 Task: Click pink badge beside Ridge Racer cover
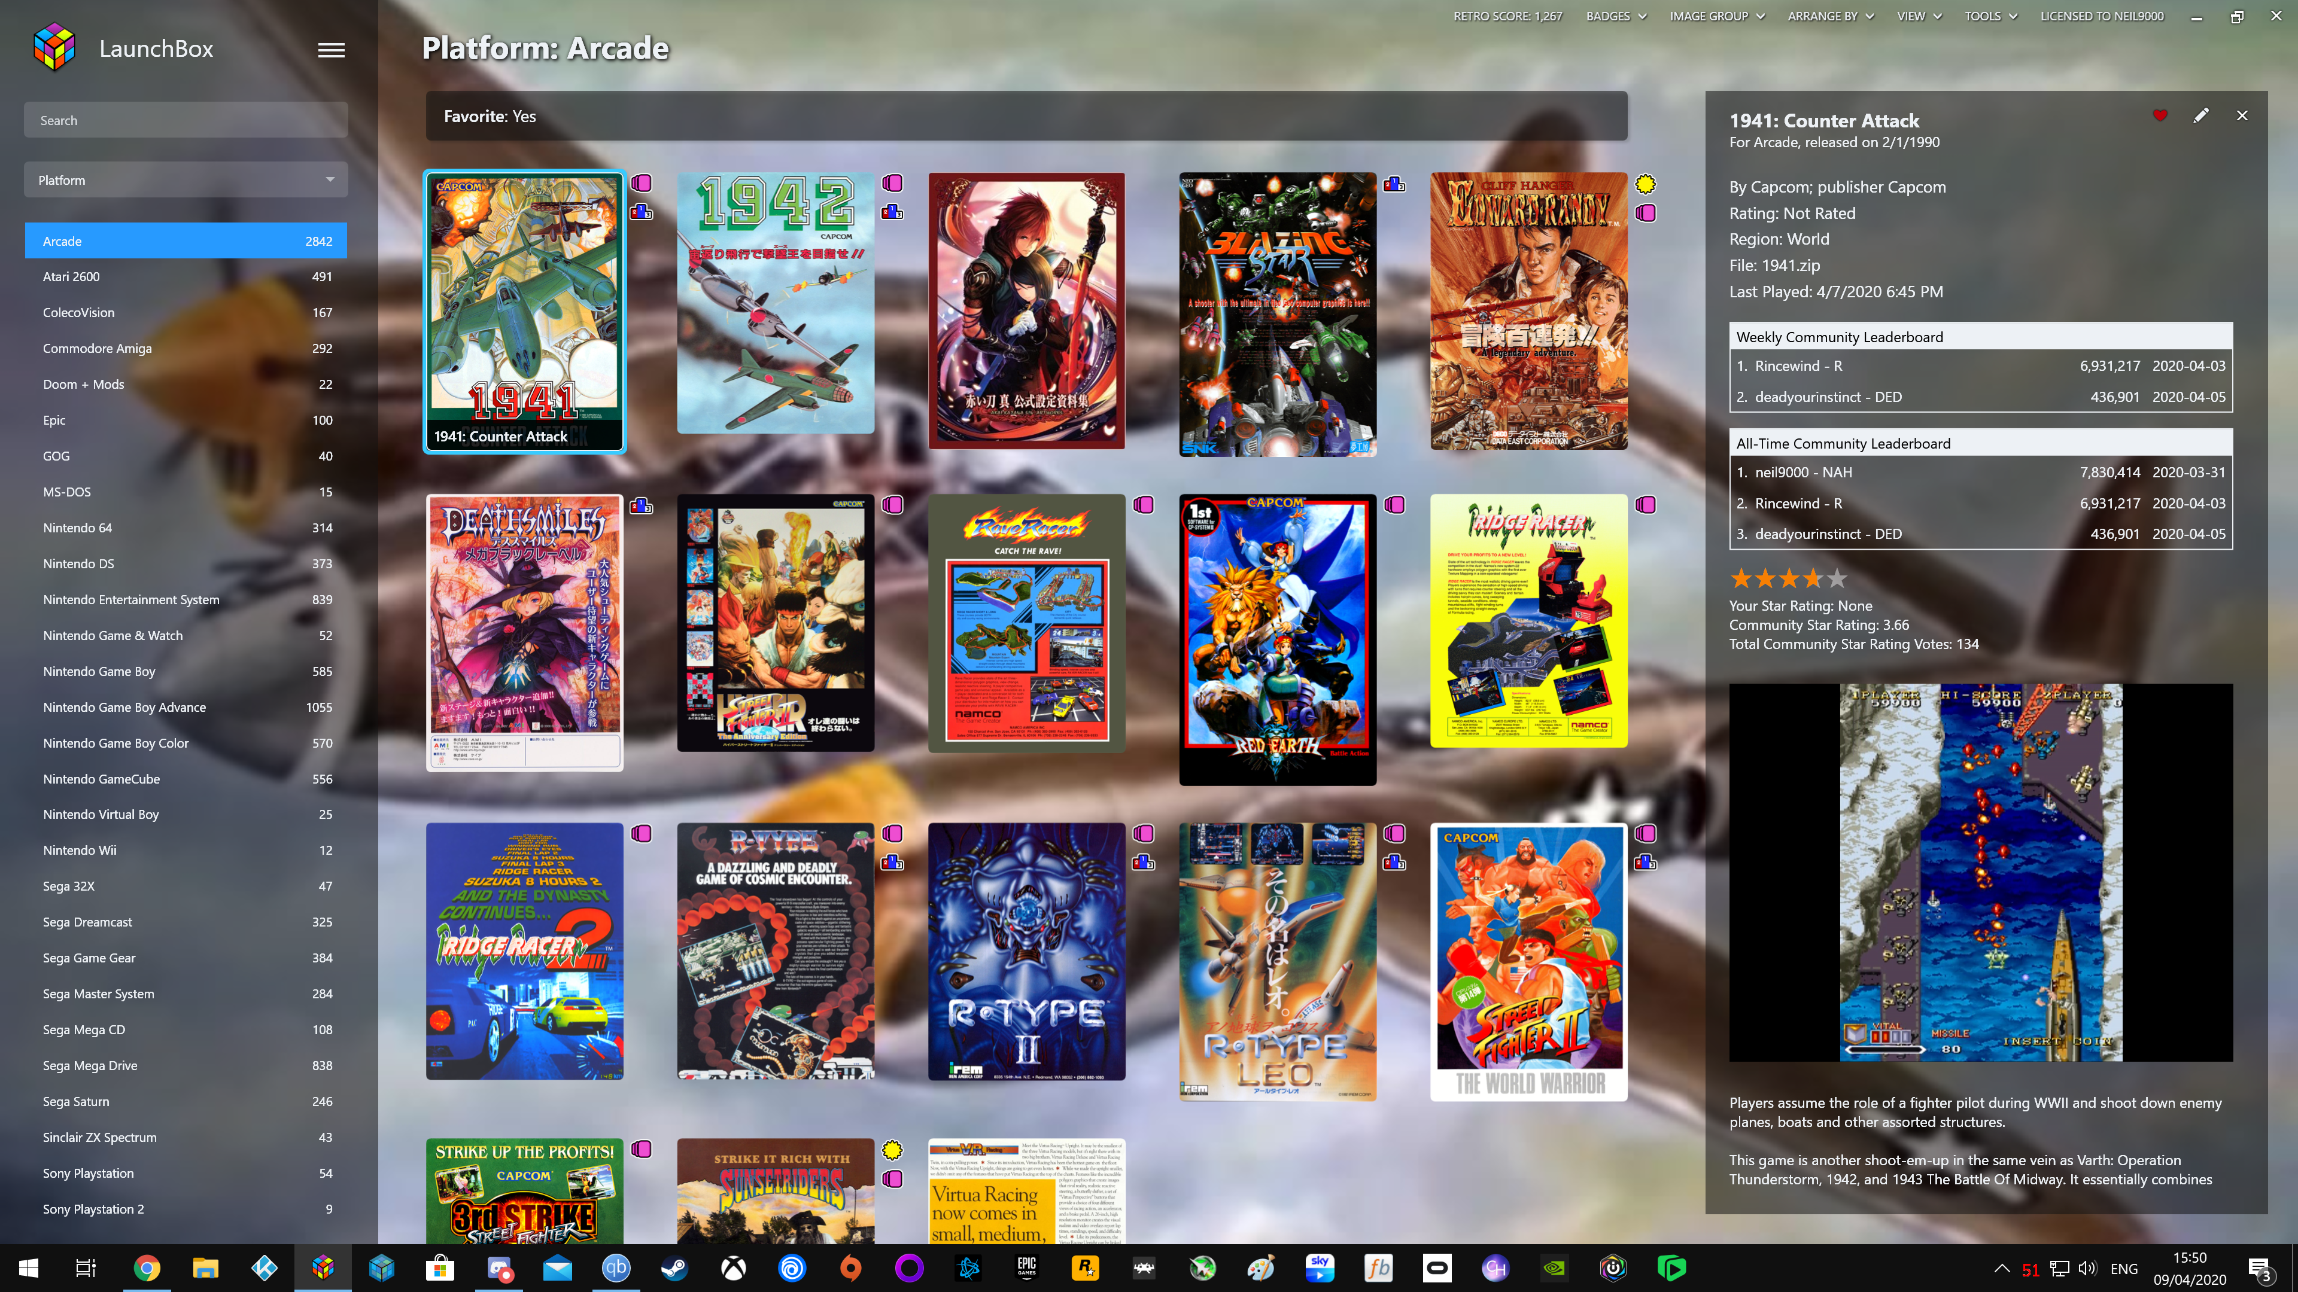[1646, 505]
